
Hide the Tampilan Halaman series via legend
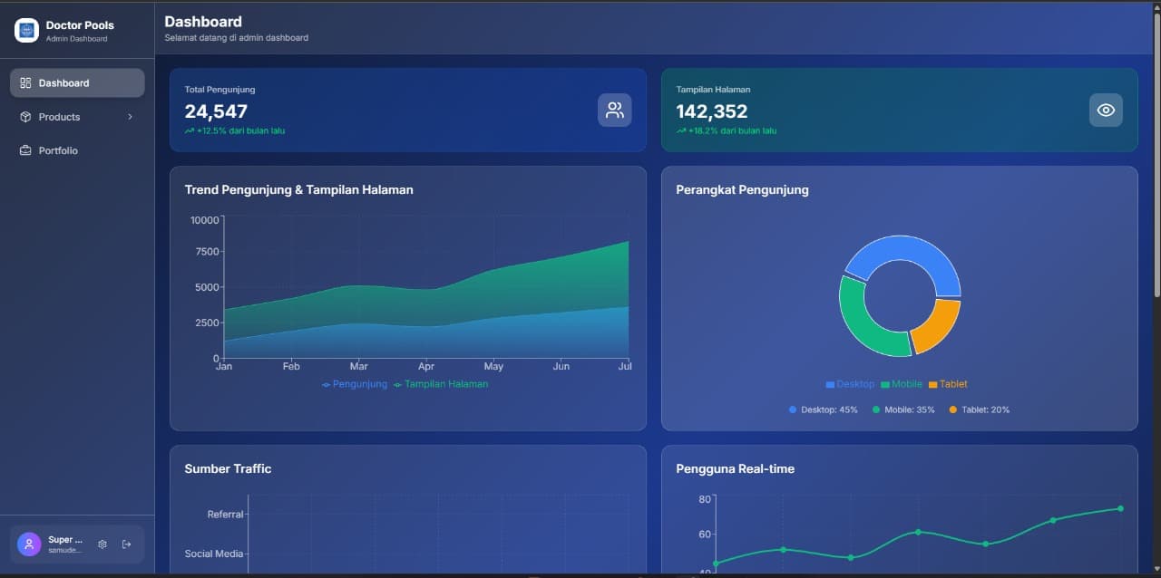point(442,384)
